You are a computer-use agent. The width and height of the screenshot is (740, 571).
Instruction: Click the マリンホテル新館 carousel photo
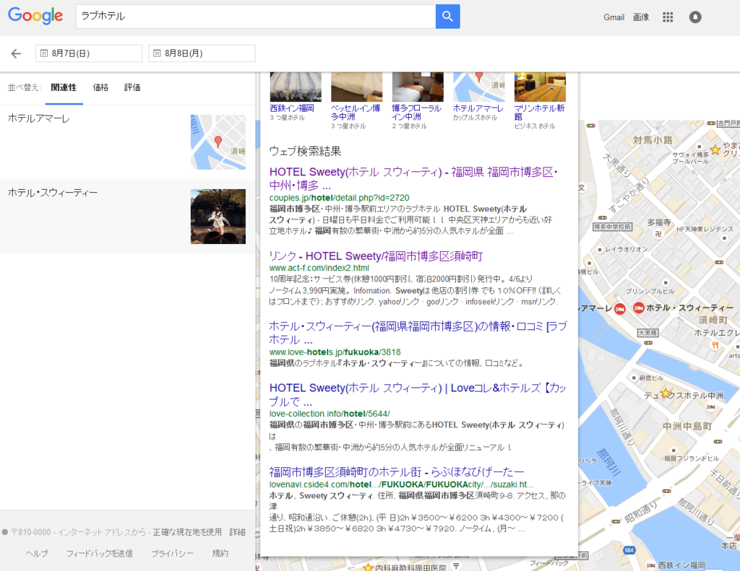point(540,87)
